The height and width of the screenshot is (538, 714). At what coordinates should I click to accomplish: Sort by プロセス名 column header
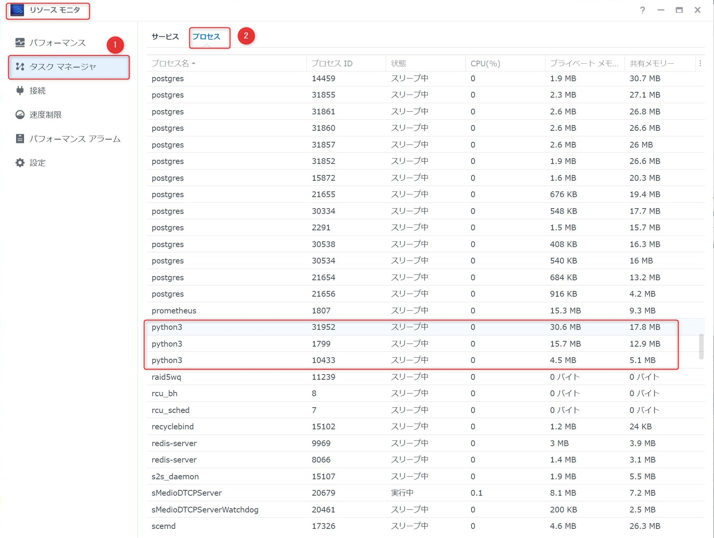point(170,63)
